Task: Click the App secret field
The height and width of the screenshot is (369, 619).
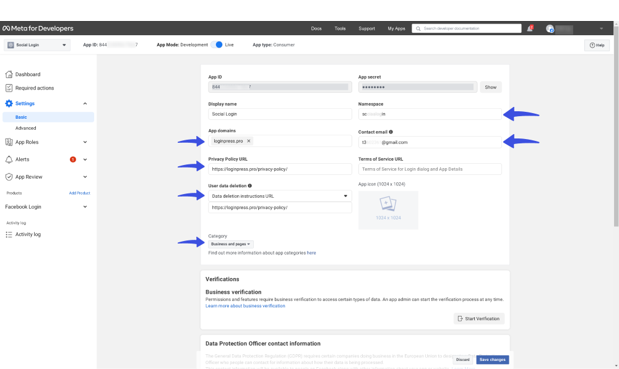Action: (x=418, y=87)
